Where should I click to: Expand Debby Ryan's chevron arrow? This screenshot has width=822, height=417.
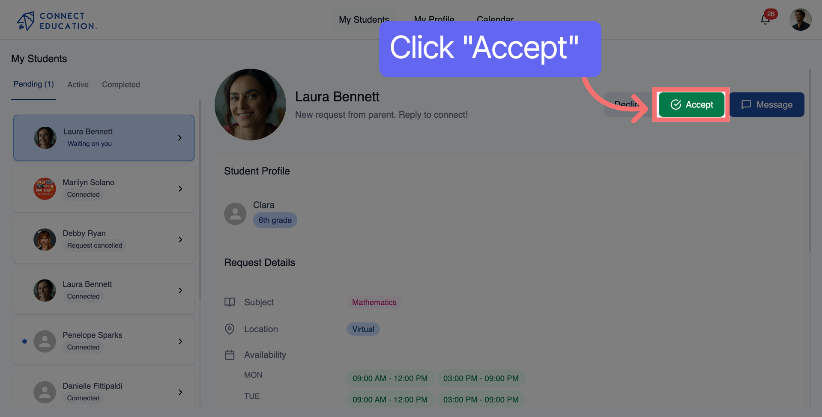pyautogui.click(x=180, y=240)
